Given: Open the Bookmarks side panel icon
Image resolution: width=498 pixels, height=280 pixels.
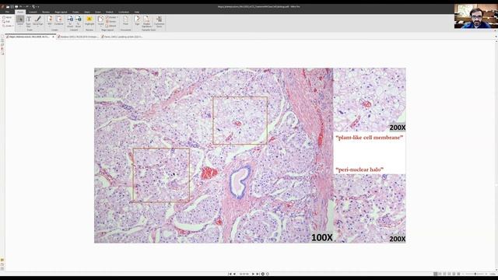Looking at the screenshot, I should (2, 41).
